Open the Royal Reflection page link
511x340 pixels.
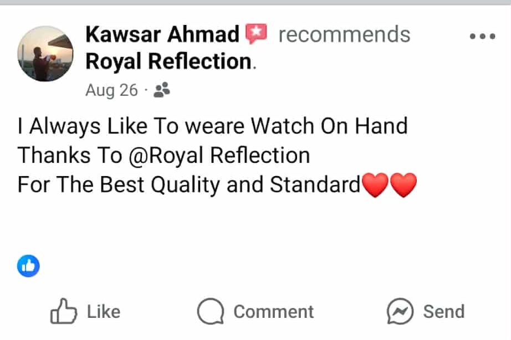click(168, 61)
